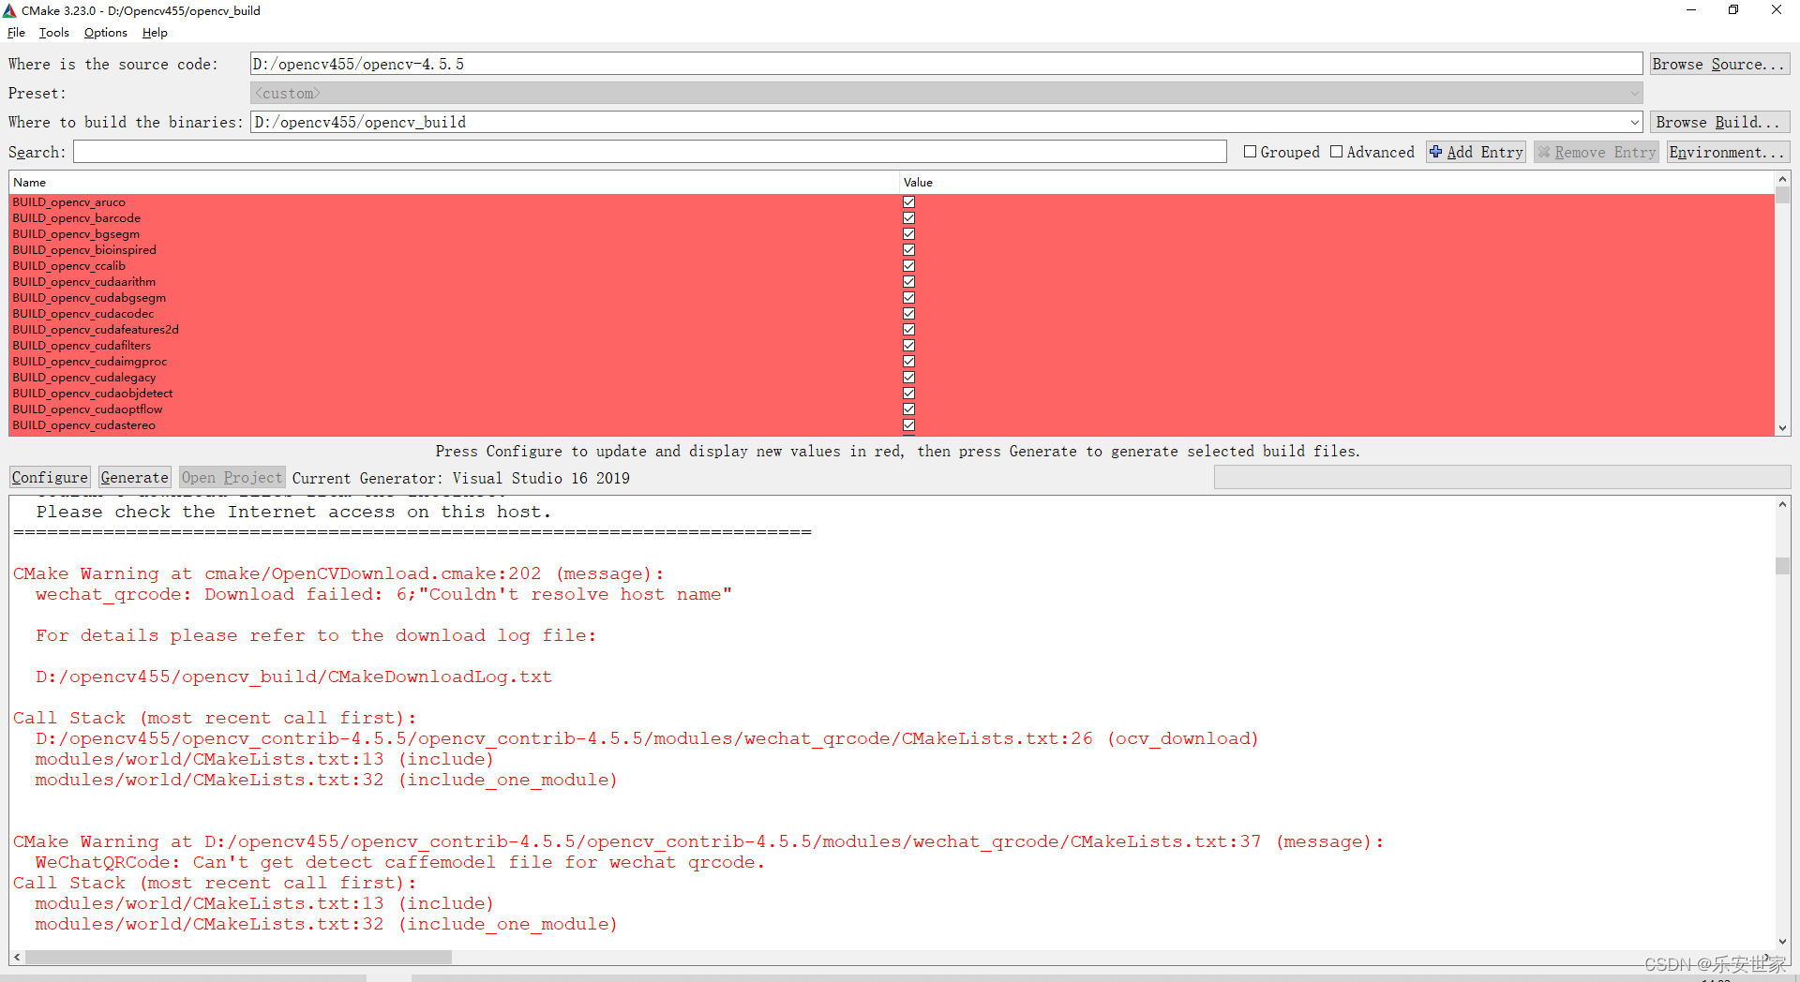Uncheck BUILD_opencv_cudafeatures2d checkbox
The height and width of the screenshot is (982, 1800).
click(x=908, y=330)
